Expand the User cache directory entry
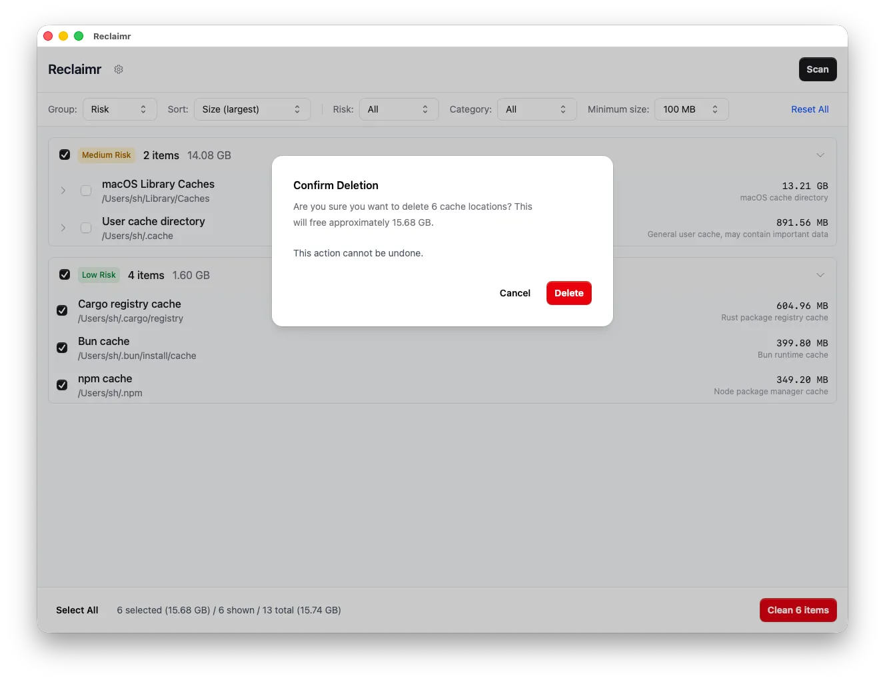Screen dimensions: 885x682 pos(63,228)
